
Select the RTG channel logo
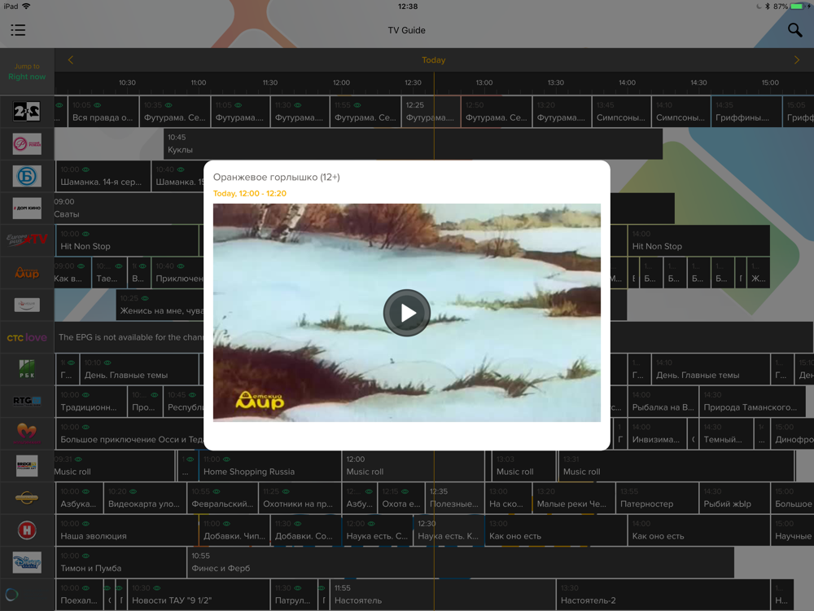click(x=27, y=401)
